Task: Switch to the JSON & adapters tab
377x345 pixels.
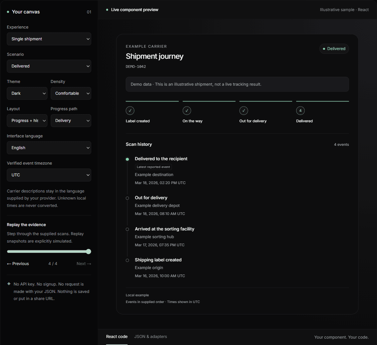Action: (x=150, y=337)
